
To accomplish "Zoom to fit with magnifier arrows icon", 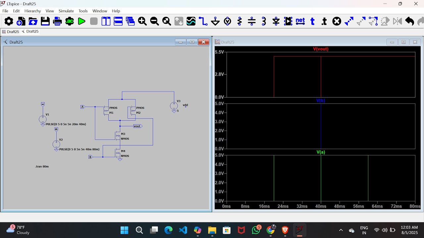I will pos(167,21).
